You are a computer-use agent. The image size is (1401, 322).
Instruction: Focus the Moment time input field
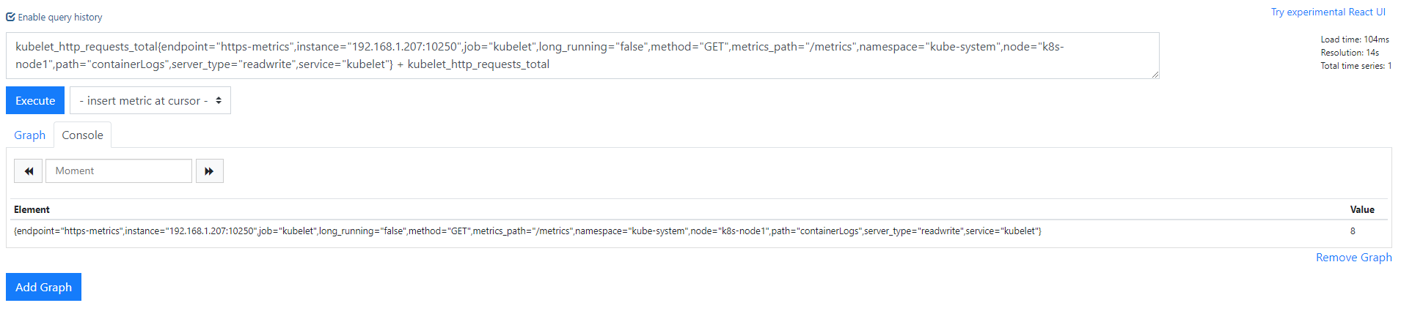[119, 171]
